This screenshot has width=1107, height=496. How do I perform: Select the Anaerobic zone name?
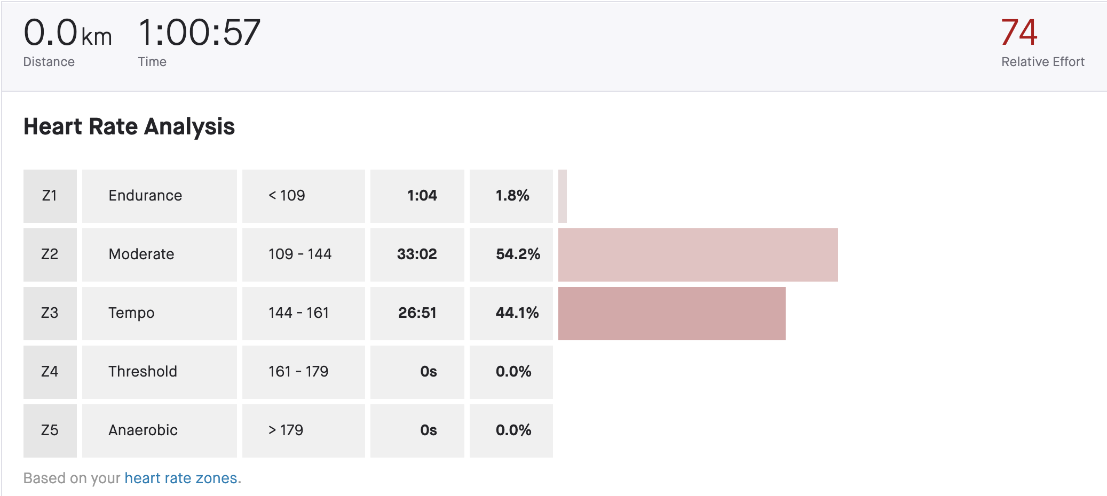143,430
